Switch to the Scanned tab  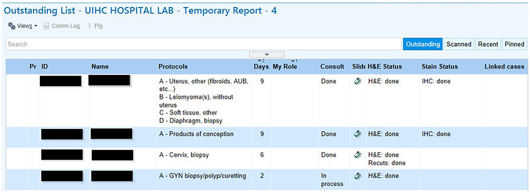[x=459, y=44]
